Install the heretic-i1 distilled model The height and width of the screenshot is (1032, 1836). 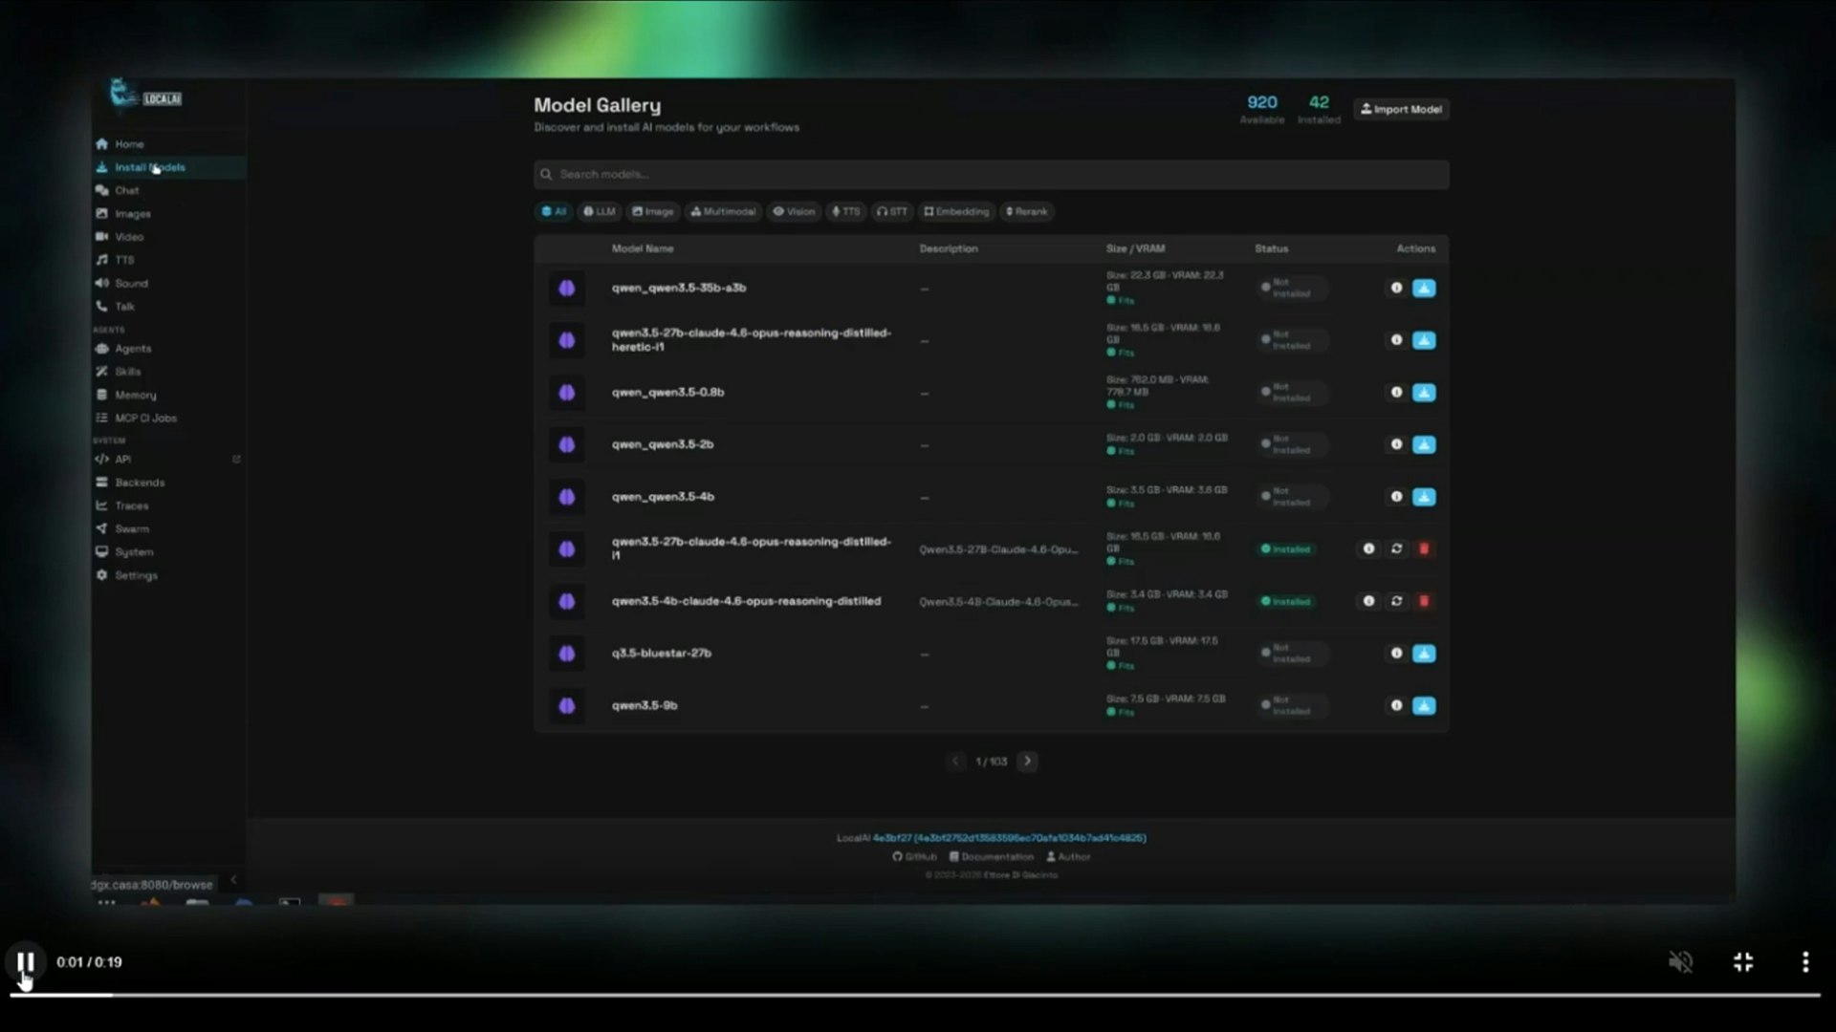pyautogui.click(x=1424, y=340)
